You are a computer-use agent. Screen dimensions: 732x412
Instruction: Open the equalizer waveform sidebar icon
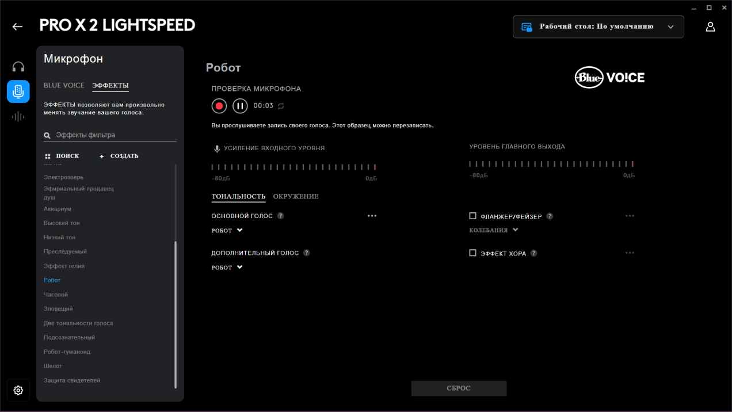18,117
